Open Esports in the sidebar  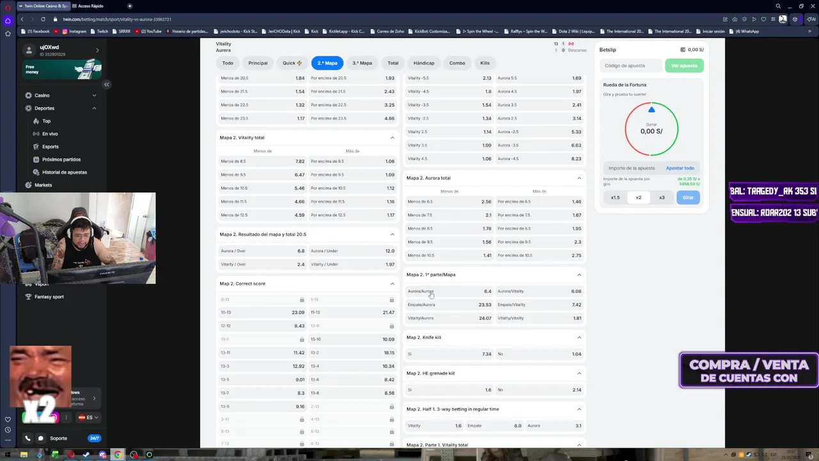(50, 147)
